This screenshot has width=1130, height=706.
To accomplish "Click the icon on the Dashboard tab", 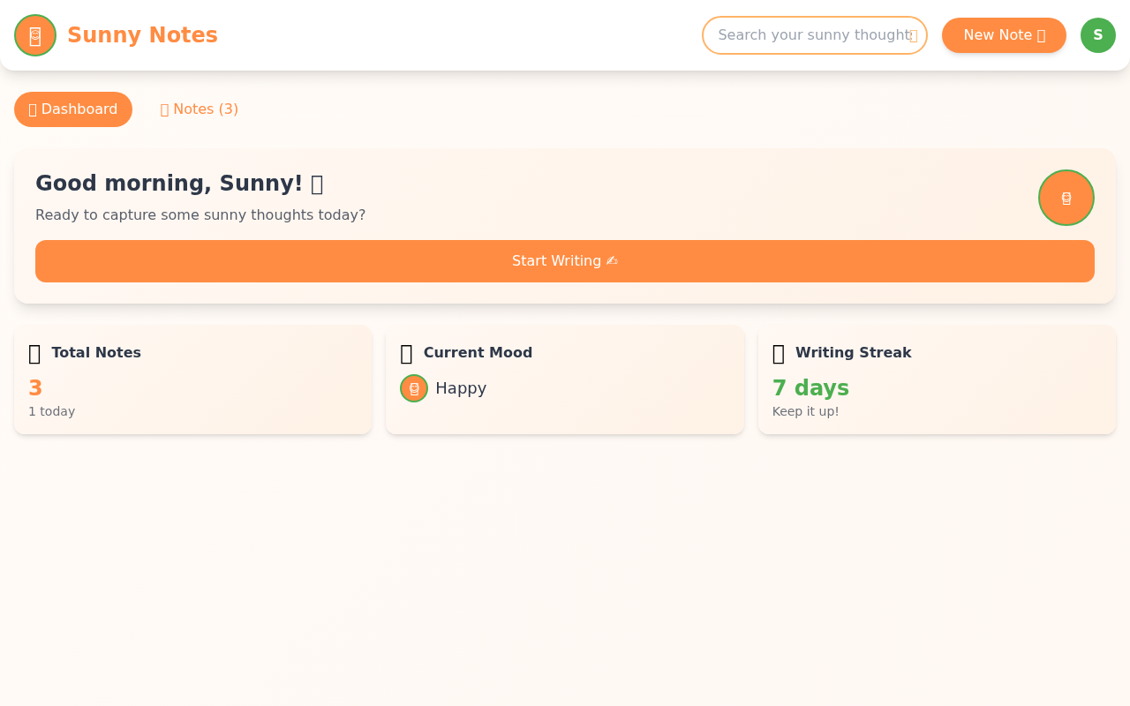I will point(33,109).
